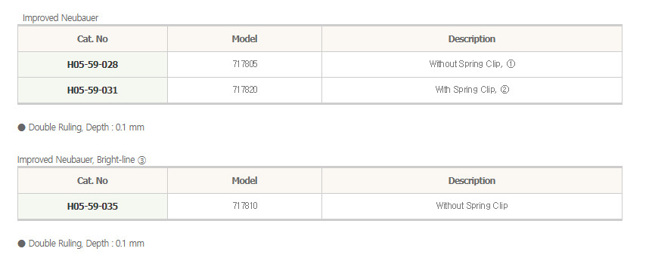Select catalog number H05-59-031
The image size is (652, 276).
tap(92, 90)
